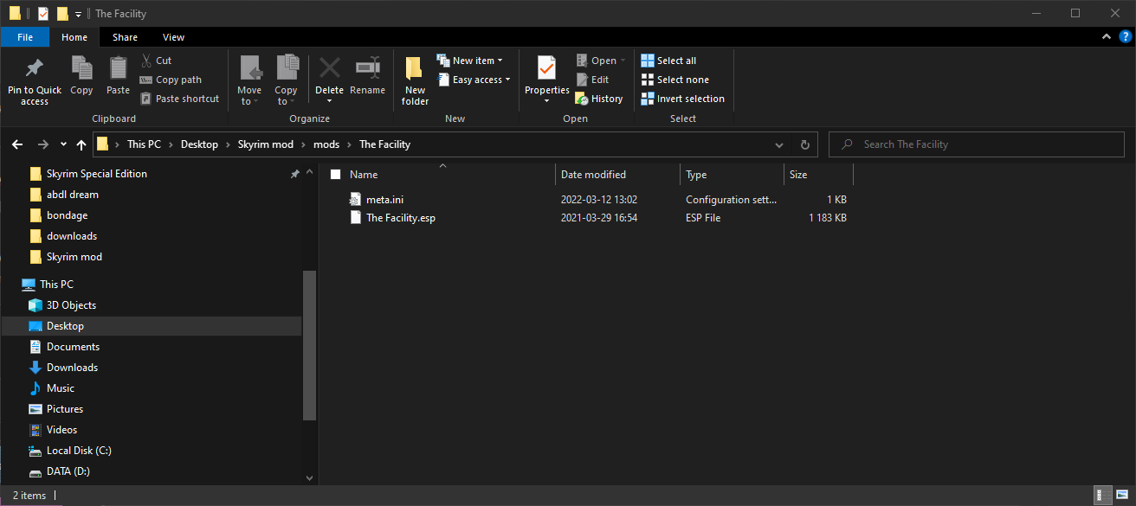Click the Edit ribbon command
The width and height of the screenshot is (1136, 506).
[x=593, y=80]
